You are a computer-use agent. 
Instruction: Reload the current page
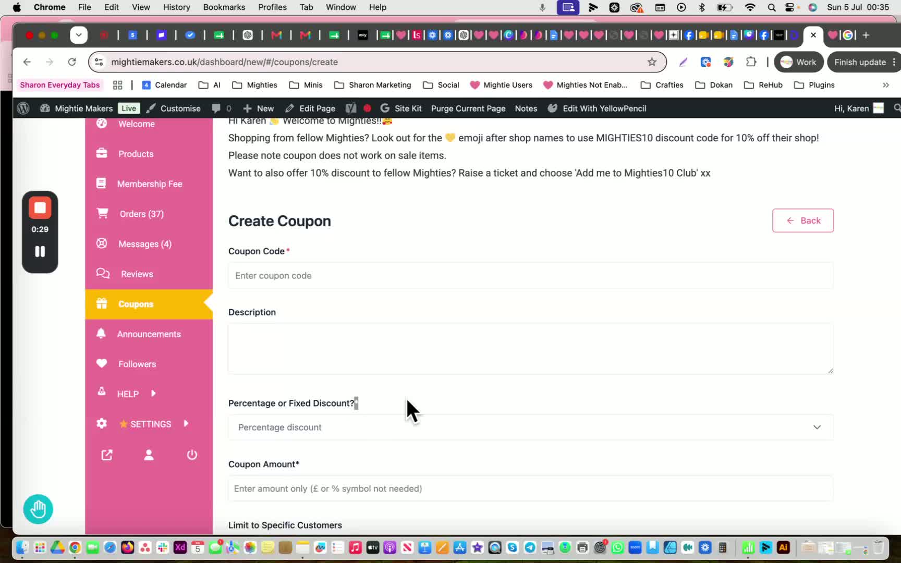click(72, 62)
